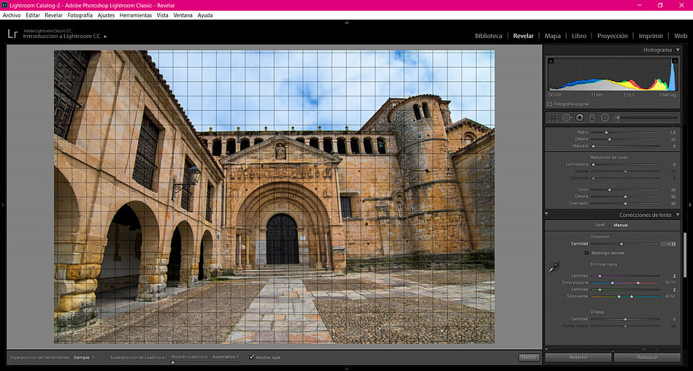
Task: Expand identity plate menu arrow
Action: (x=105, y=36)
